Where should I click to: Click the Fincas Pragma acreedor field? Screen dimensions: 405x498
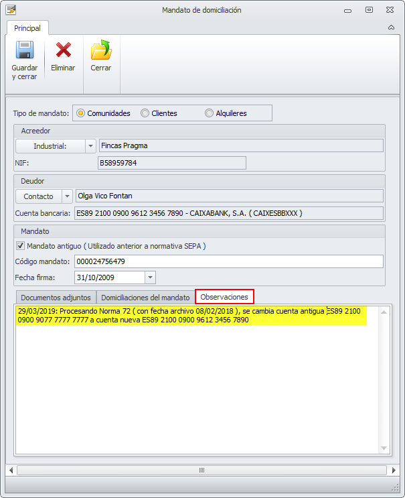tap(241, 145)
